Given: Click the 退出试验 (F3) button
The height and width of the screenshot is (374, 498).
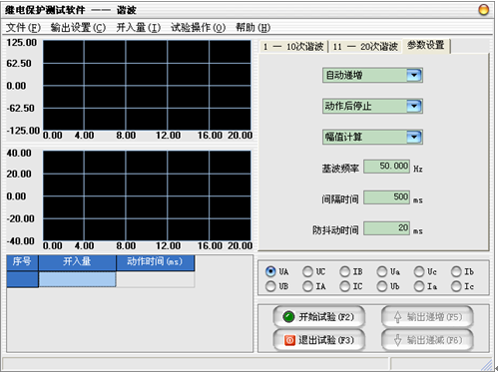Looking at the screenshot, I should click(x=319, y=340).
